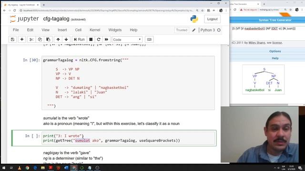Click the localhost address bar
305x171 pixels.
tap(108, 10)
